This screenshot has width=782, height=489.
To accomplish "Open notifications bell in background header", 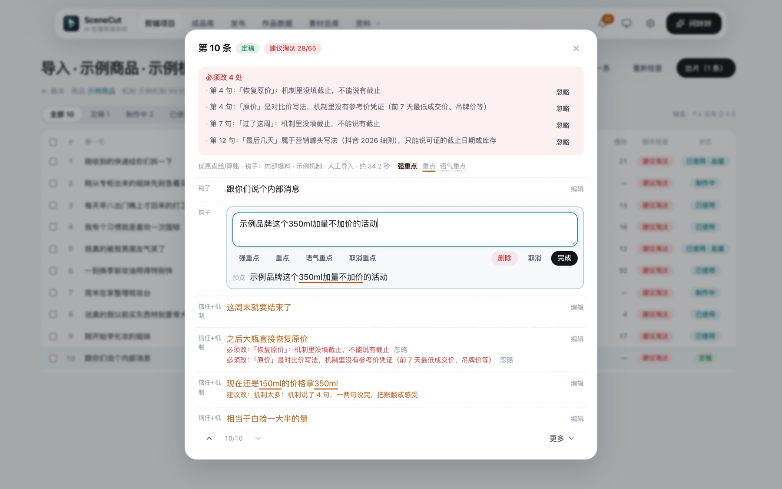I will point(603,23).
